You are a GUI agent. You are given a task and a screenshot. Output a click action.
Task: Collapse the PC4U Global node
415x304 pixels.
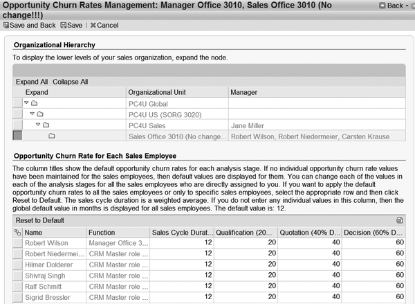(26, 103)
